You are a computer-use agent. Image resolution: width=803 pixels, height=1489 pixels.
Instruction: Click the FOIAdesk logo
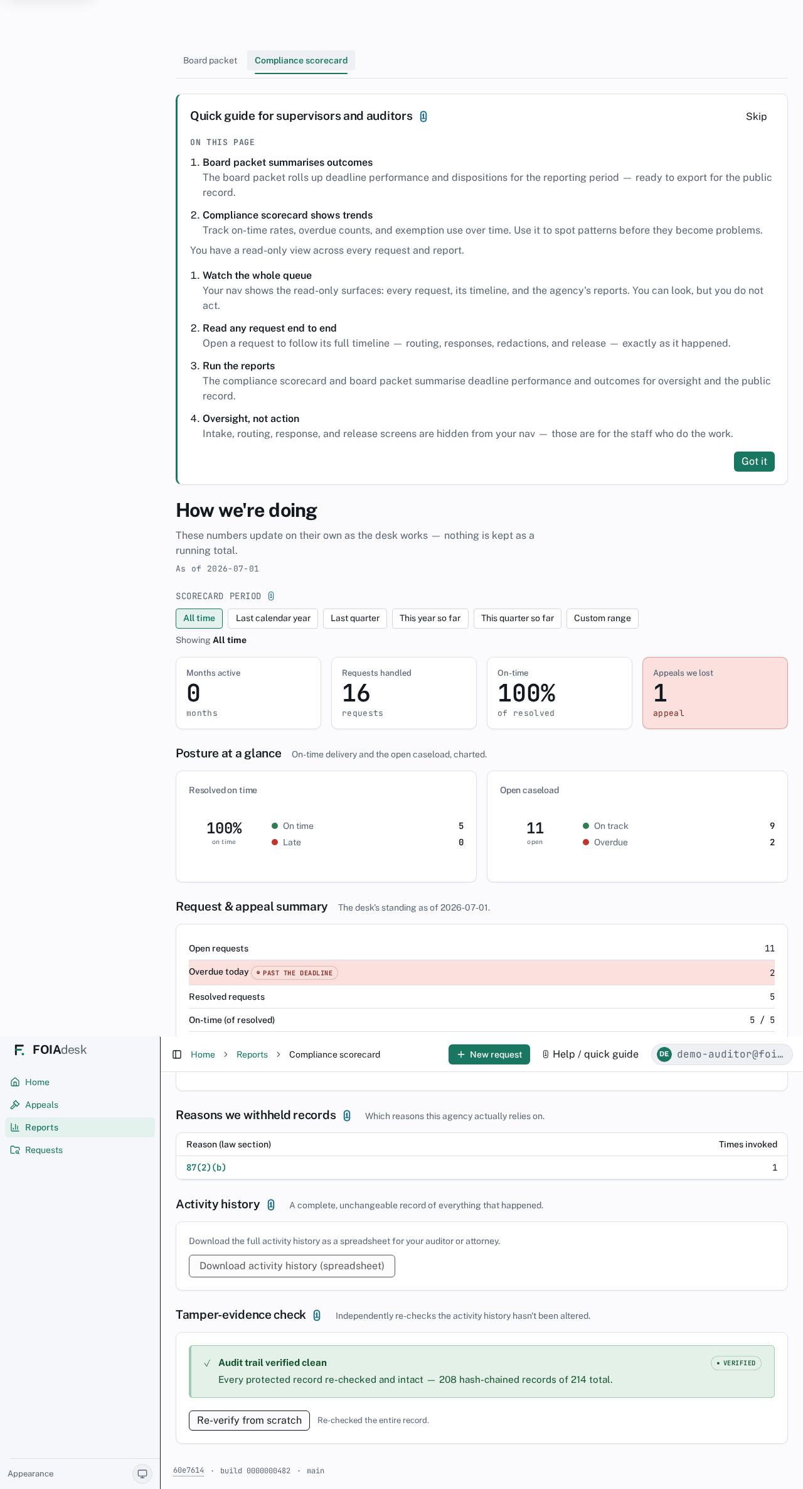[x=50, y=1050]
